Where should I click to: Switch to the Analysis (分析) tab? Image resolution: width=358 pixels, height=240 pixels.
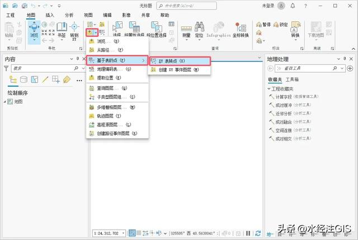pyautogui.click(x=69, y=15)
